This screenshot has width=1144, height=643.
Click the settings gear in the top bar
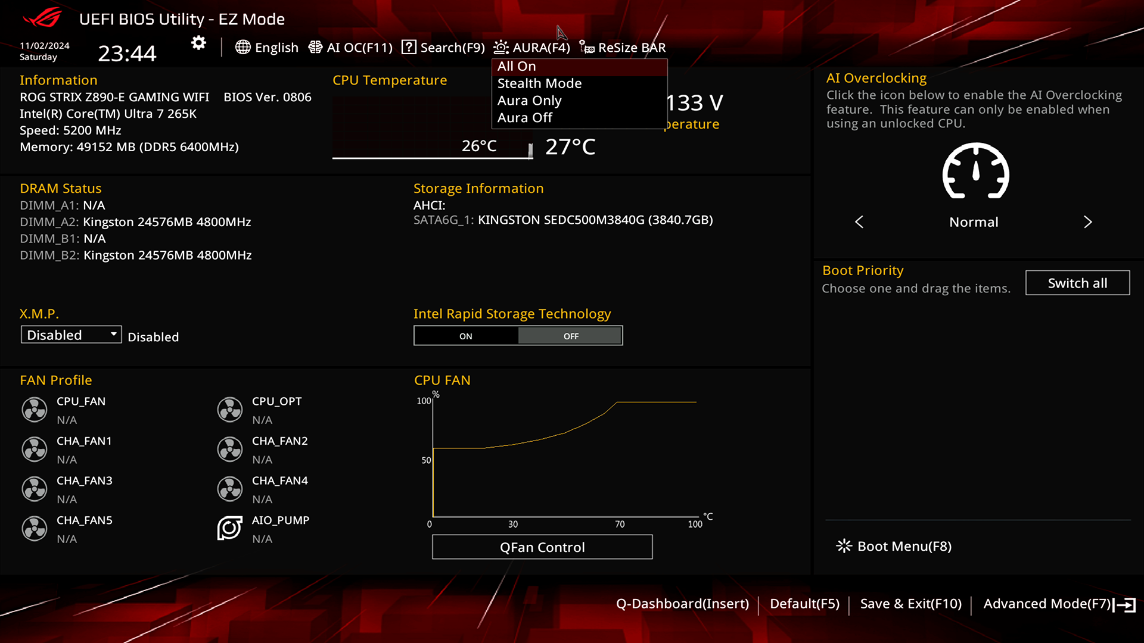pyautogui.click(x=198, y=43)
